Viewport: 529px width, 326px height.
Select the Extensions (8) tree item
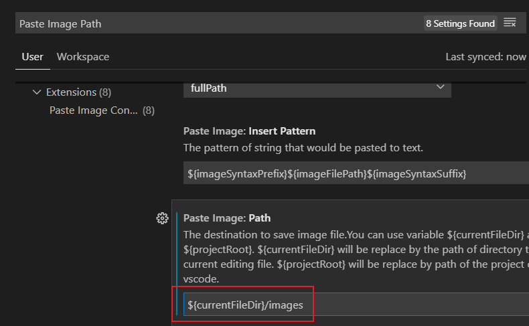tap(78, 92)
